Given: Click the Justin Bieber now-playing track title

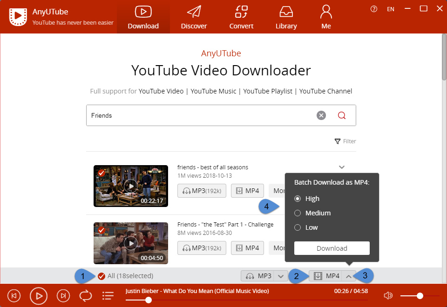Looking at the screenshot, I should point(197,291).
